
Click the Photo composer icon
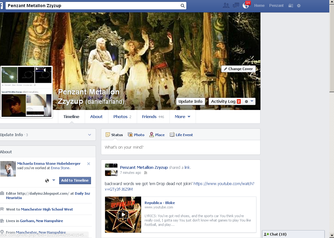(130, 135)
